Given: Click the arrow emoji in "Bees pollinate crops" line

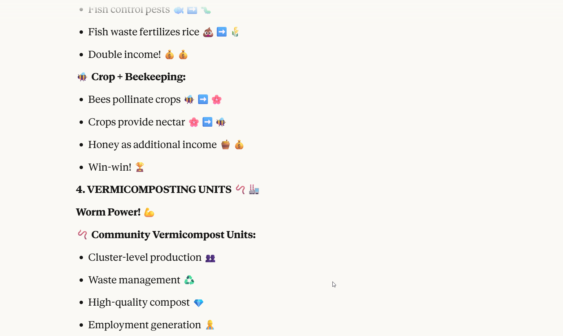Looking at the screenshot, I should click(203, 99).
